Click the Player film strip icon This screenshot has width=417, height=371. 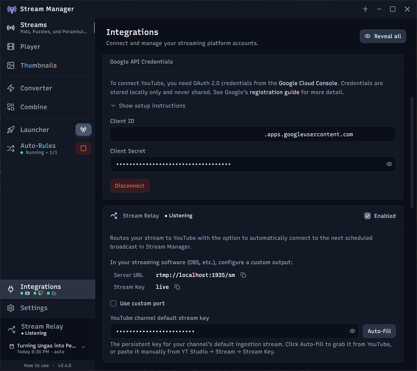(x=11, y=47)
